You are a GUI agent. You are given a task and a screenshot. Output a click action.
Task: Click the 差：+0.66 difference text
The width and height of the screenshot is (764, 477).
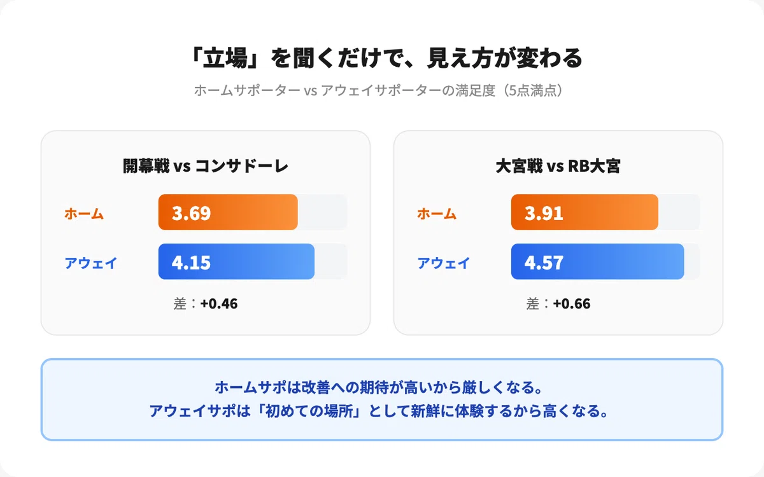pyautogui.click(x=558, y=303)
